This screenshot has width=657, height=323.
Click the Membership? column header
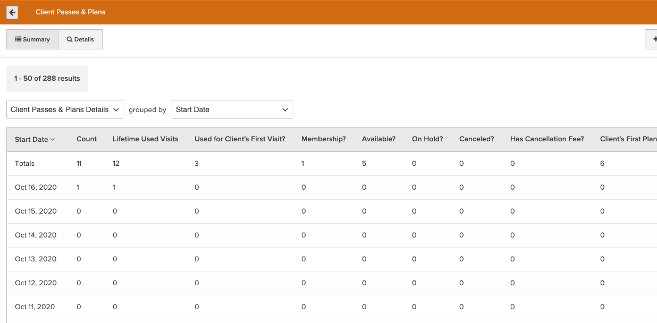(x=323, y=139)
